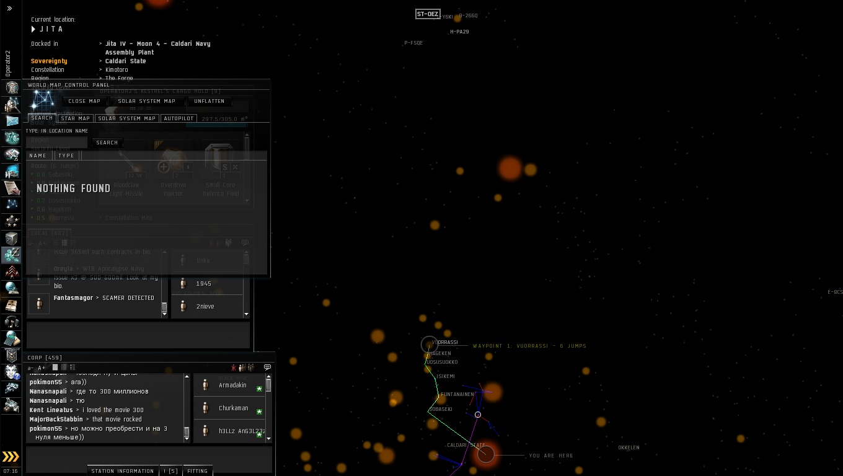Sort results by Name column

pos(38,156)
